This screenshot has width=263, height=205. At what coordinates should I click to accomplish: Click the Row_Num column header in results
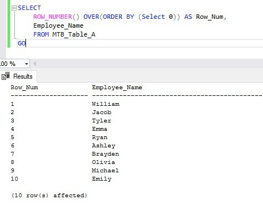tap(24, 88)
